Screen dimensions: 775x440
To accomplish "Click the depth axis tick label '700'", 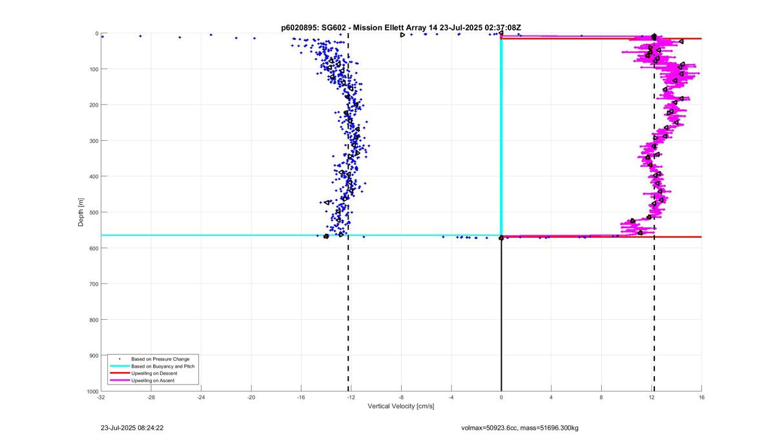I will click(x=94, y=284).
